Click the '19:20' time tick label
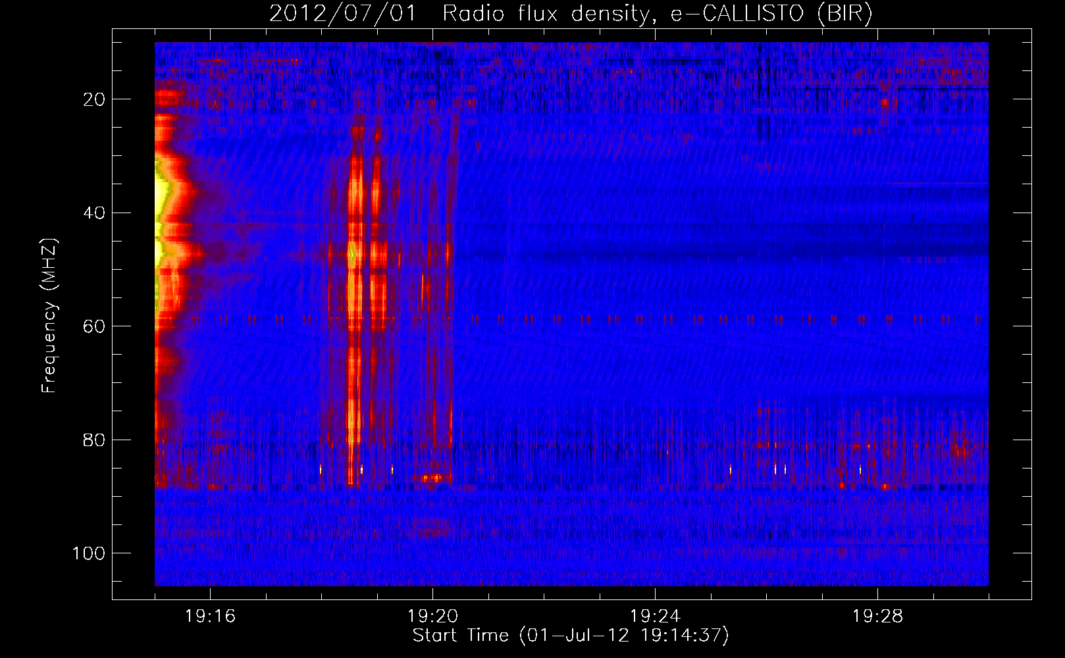The width and height of the screenshot is (1065, 658). click(432, 617)
